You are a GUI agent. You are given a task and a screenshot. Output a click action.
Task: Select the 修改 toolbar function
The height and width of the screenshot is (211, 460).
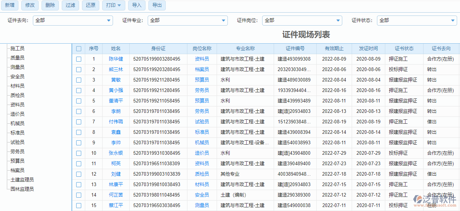click(x=30, y=5)
